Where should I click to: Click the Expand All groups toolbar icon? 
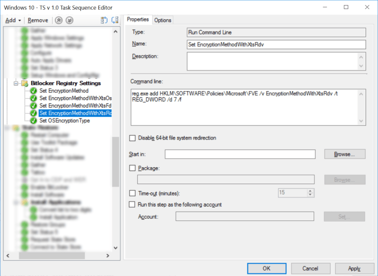click(x=104, y=20)
